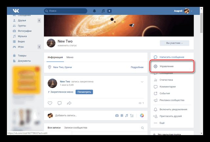Image resolution: width=210 pixels, height=142 pixels.
Task: Open the pinned post options chevron
Action: 142,82
